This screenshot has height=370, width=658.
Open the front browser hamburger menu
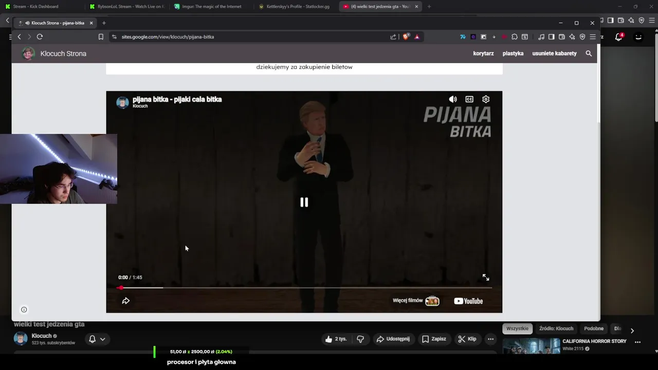tap(593, 36)
